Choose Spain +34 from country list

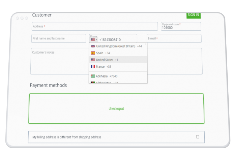(118, 53)
